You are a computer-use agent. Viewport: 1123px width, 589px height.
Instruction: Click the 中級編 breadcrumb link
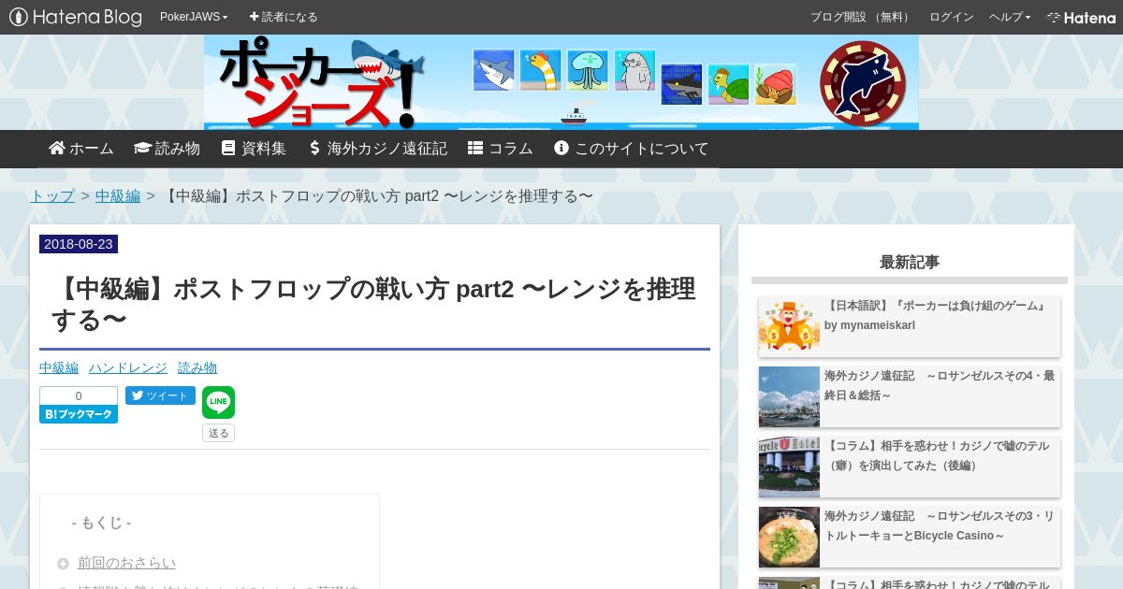coord(118,196)
